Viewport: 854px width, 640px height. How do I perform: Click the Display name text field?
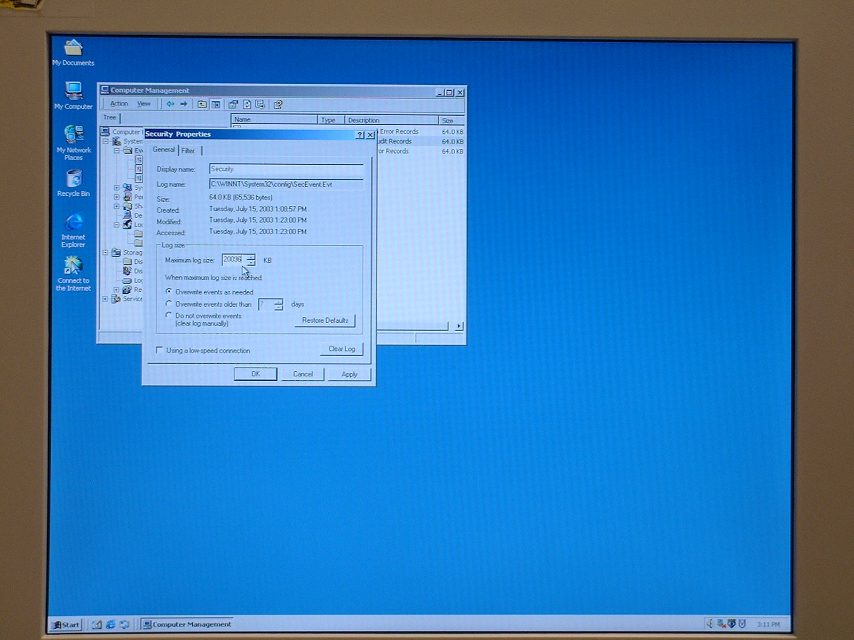(x=286, y=169)
